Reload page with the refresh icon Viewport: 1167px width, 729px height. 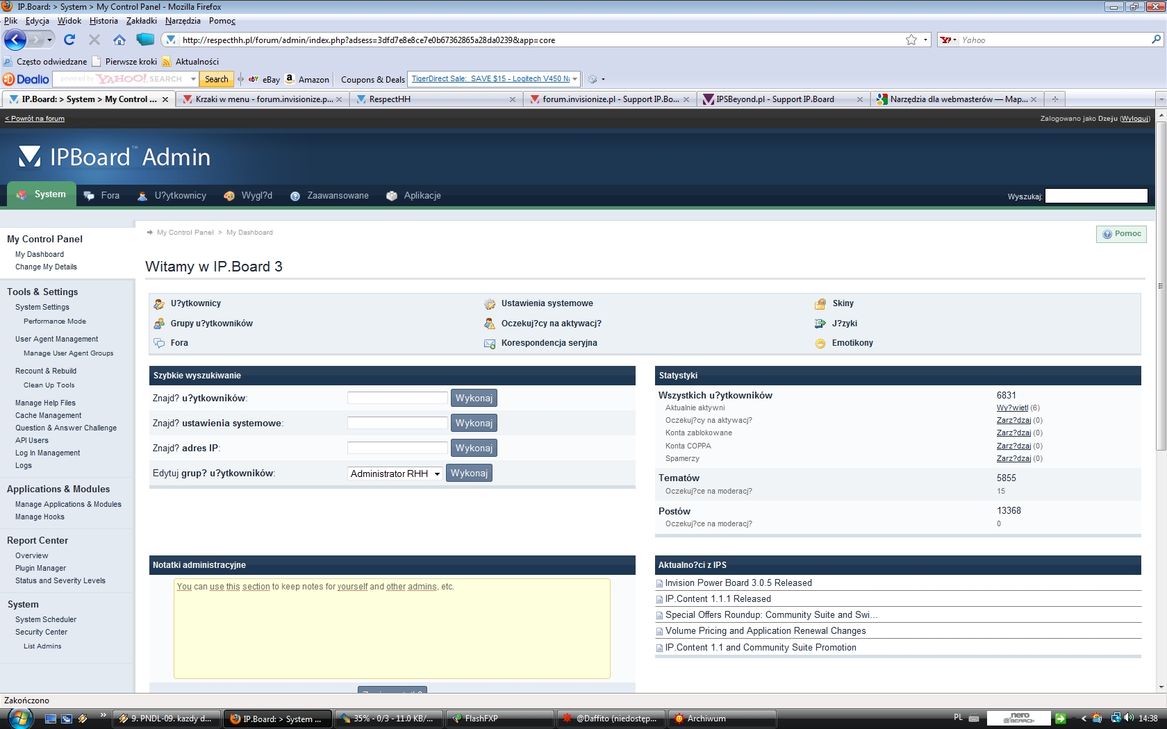coord(69,40)
